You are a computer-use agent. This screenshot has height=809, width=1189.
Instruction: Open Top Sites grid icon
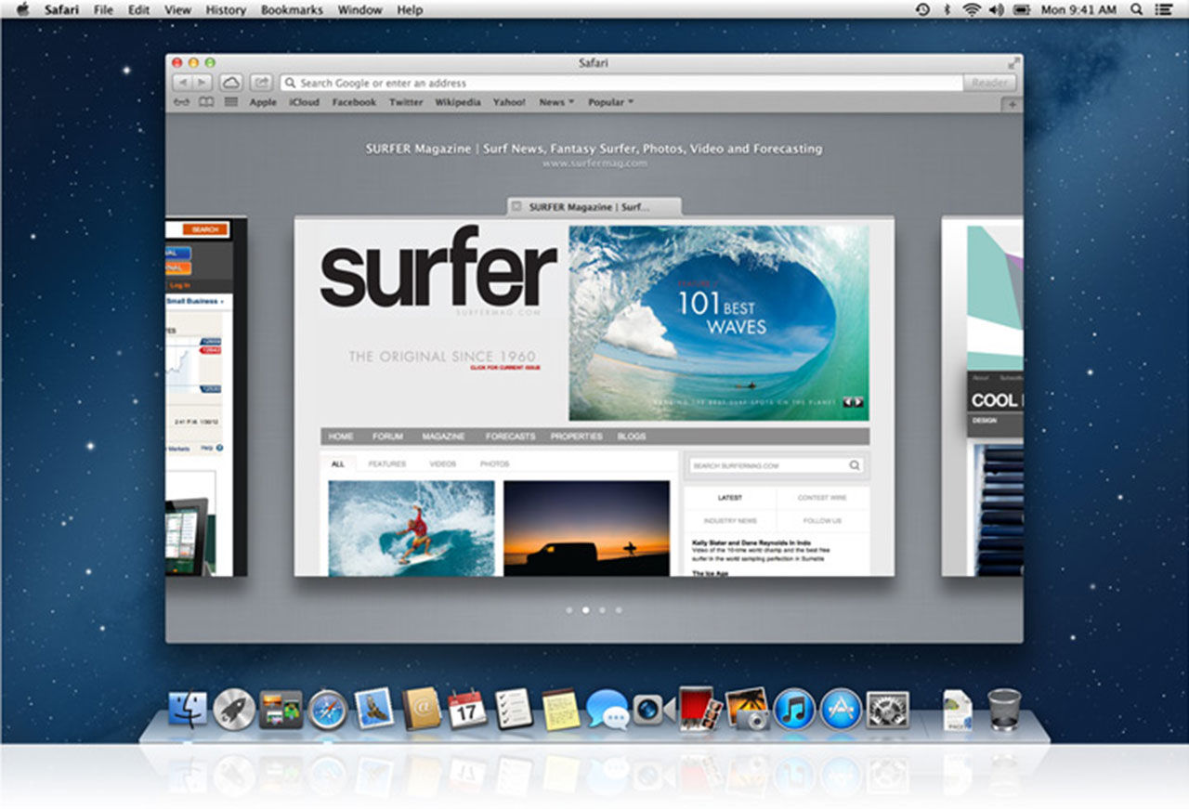coord(230,102)
